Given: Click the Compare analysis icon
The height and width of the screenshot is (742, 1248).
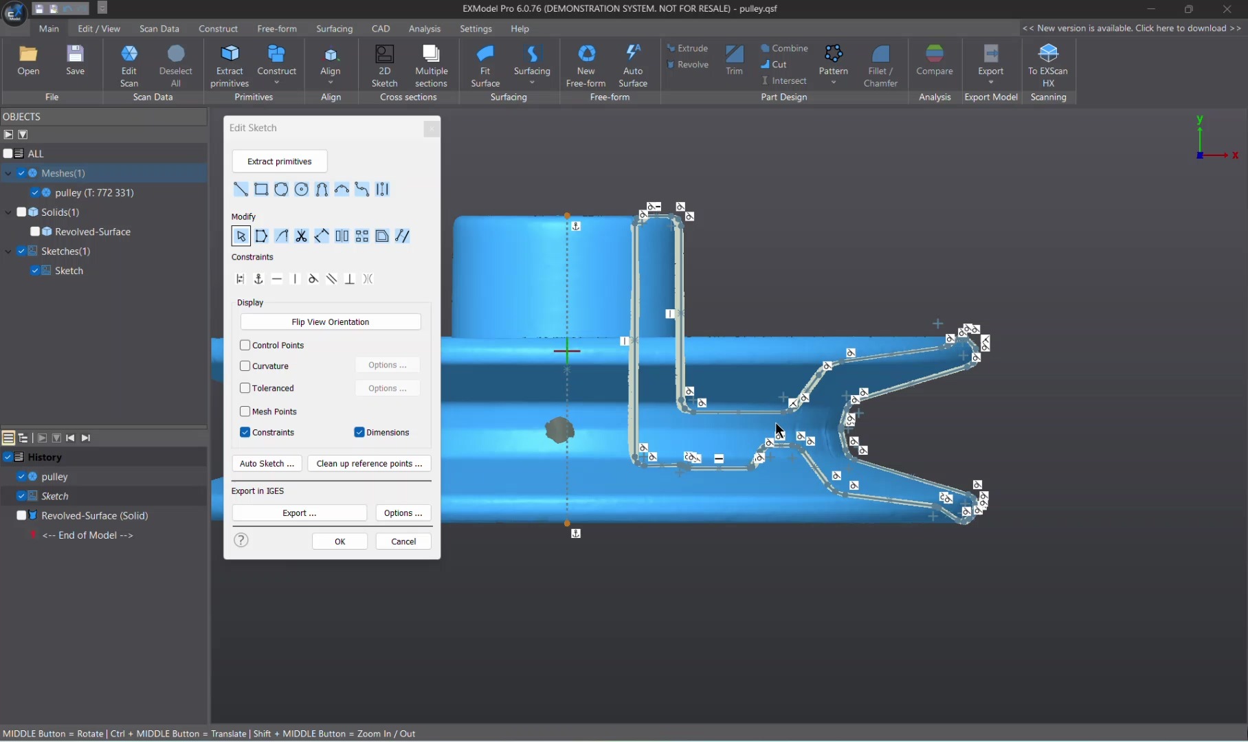Looking at the screenshot, I should tap(934, 55).
